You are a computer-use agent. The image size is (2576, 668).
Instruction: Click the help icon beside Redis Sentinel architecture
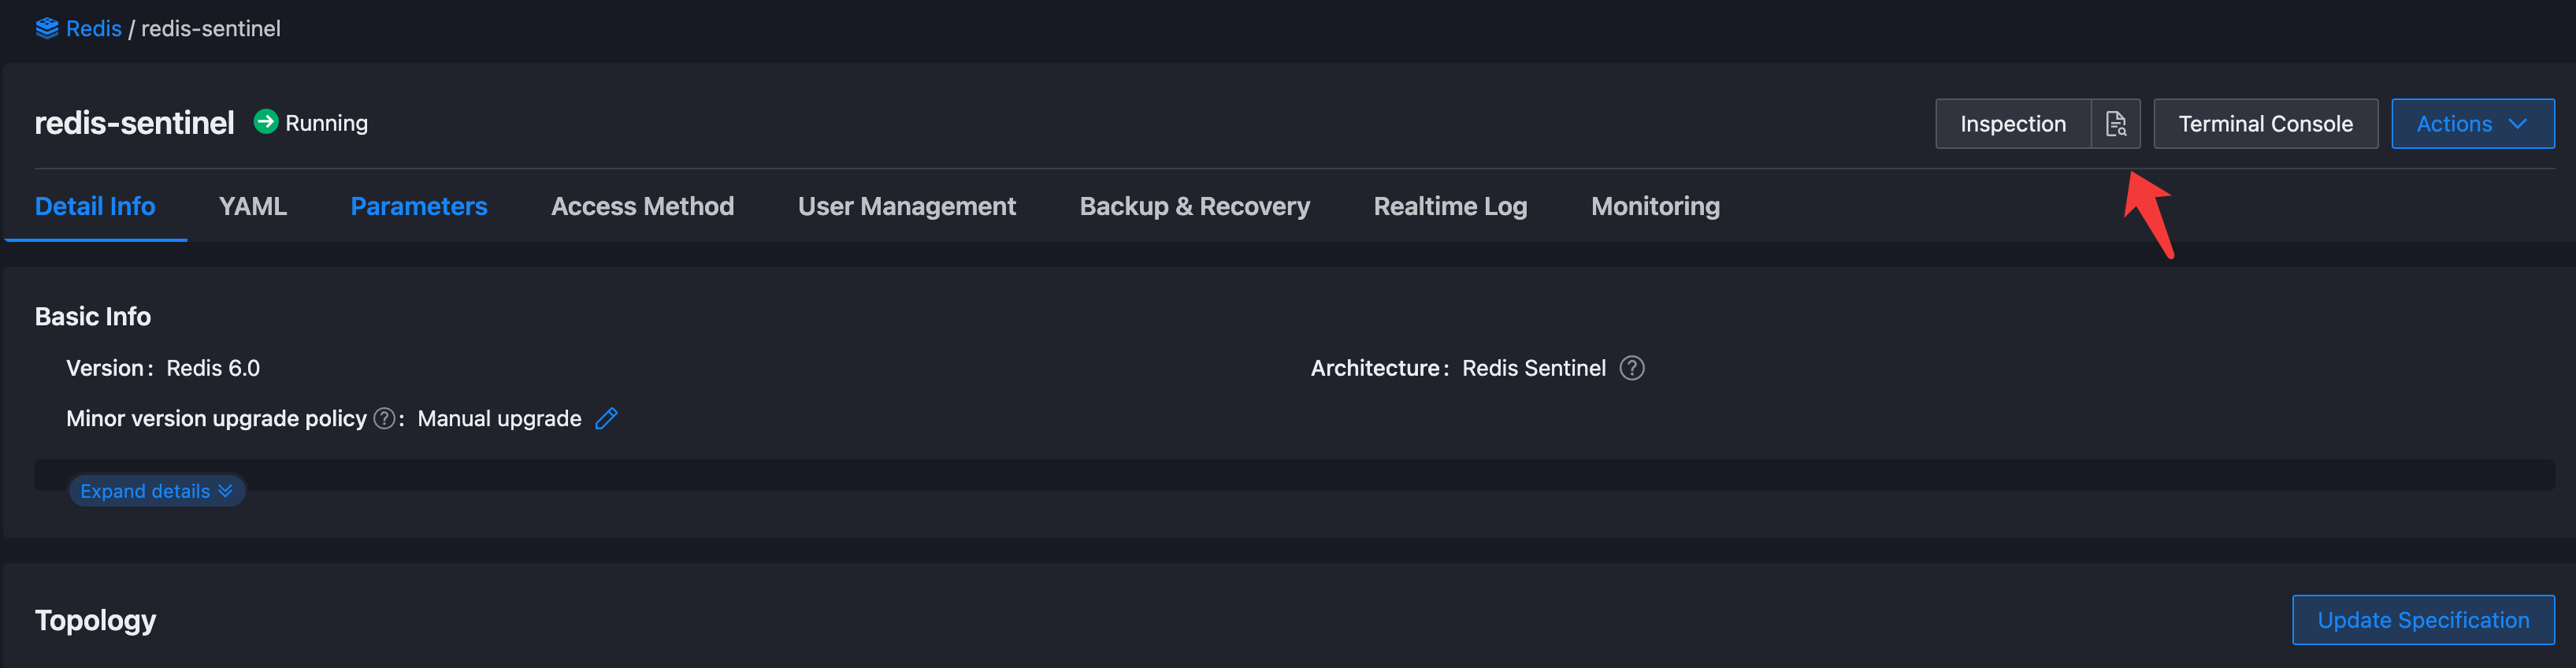(1632, 368)
